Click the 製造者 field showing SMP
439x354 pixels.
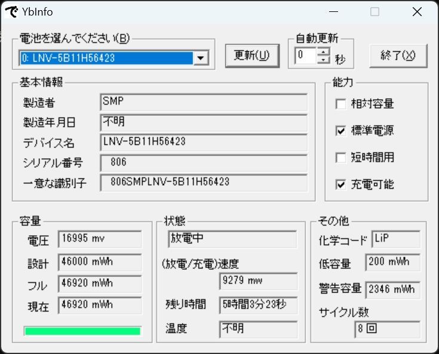tap(204, 102)
